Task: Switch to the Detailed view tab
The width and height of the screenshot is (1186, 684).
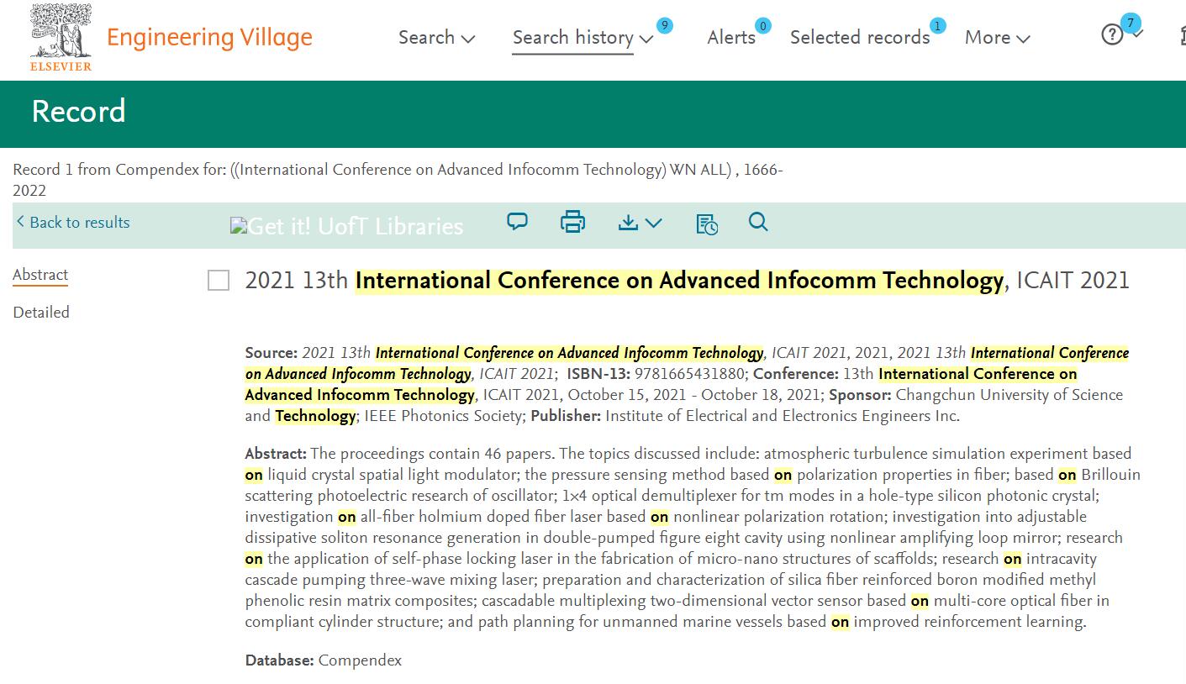Action: pyautogui.click(x=41, y=313)
